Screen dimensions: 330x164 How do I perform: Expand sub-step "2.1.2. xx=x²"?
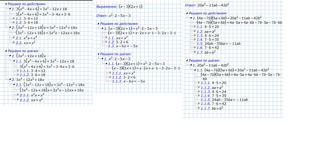(x=18, y=100)
